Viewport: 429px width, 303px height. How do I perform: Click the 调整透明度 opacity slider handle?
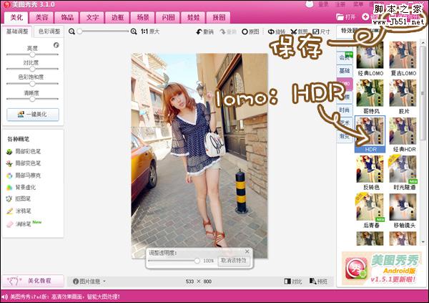click(x=197, y=261)
